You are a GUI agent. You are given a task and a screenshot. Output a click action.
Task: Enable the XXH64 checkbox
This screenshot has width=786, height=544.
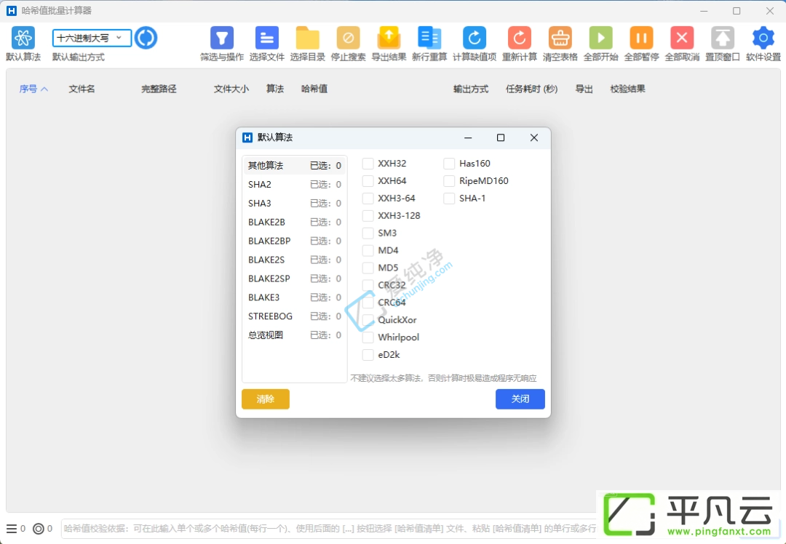coord(368,181)
